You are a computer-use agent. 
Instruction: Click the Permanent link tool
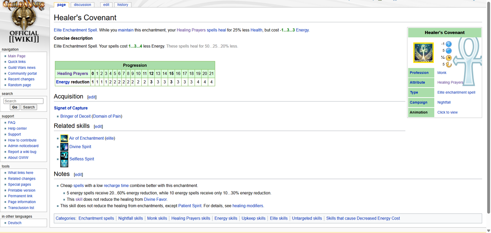[20, 196]
